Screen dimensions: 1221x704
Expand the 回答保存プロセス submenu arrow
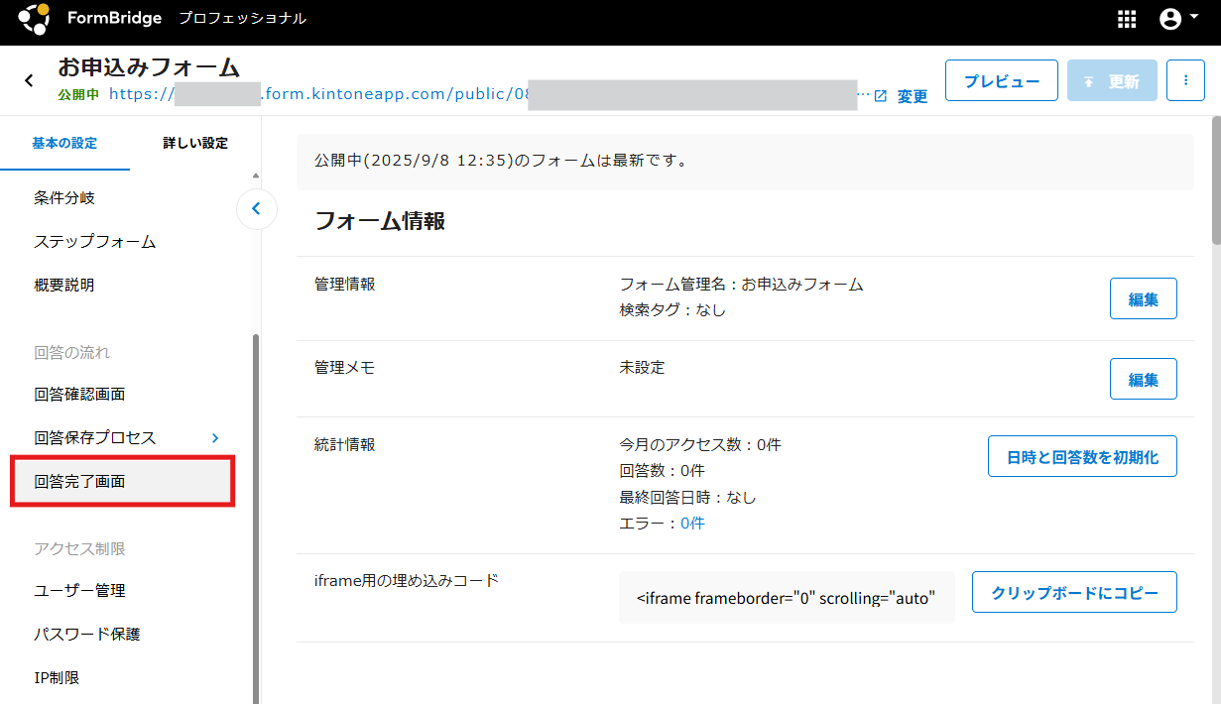coord(216,437)
